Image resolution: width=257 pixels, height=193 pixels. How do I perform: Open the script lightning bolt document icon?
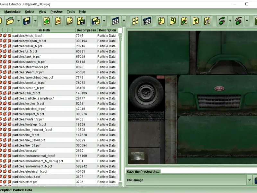tap(162, 21)
